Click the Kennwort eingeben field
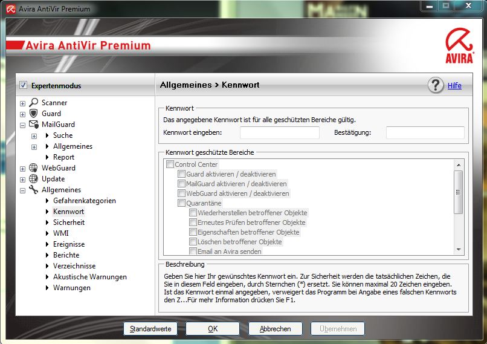Viewport: 487px width, 344px height. [x=280, y=132]
